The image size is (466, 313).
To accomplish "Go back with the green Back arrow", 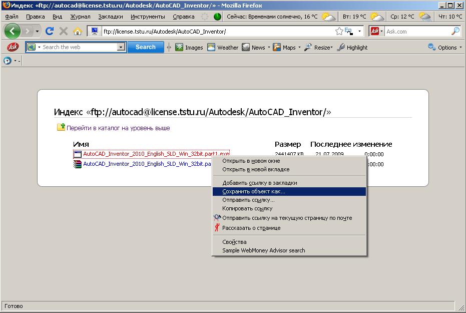I will 12,31.
